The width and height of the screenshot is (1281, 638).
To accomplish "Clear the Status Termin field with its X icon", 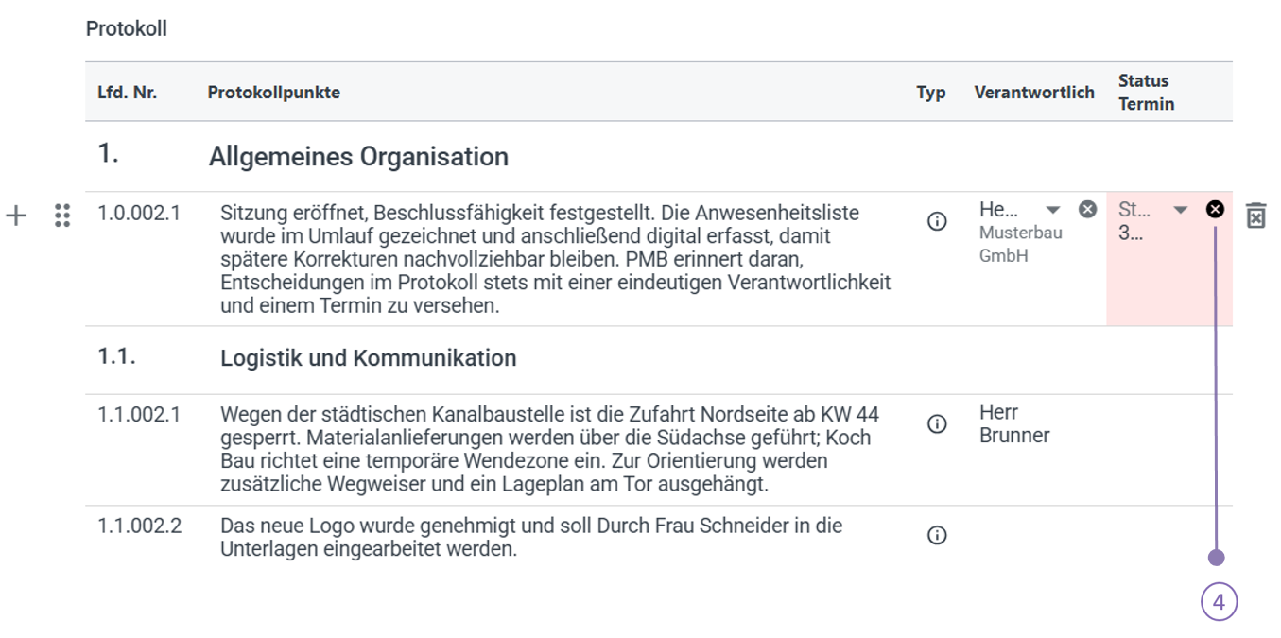I will [x=1215, y=209].
